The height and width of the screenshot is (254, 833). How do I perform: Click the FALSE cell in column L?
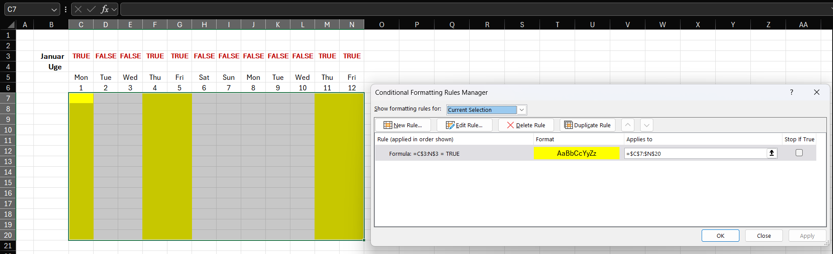[303, 56]
